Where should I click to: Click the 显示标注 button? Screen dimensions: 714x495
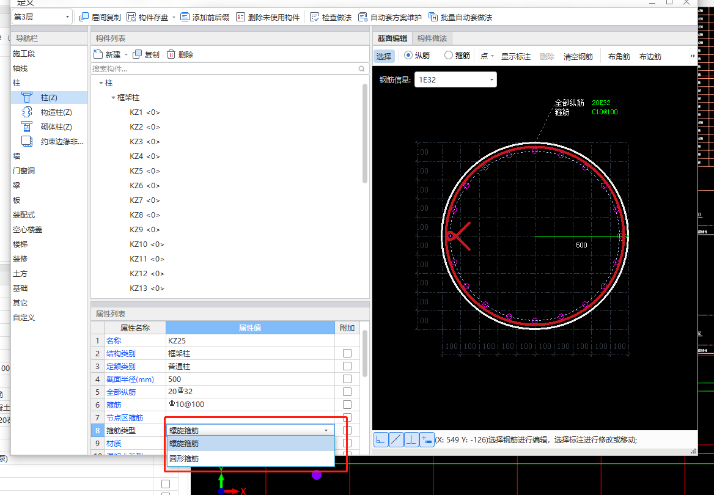coord(516,56)
